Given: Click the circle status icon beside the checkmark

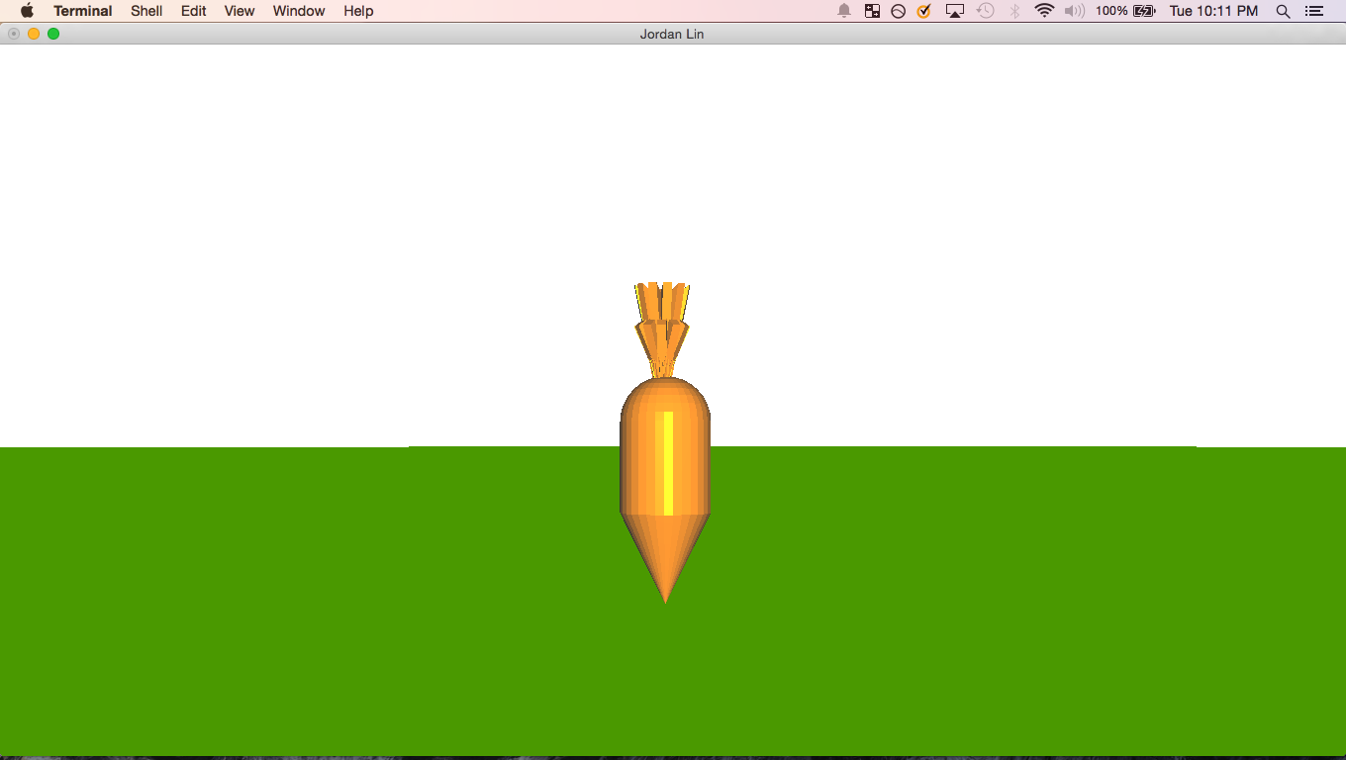Looking at the screenshot, I should pos(898,11).
